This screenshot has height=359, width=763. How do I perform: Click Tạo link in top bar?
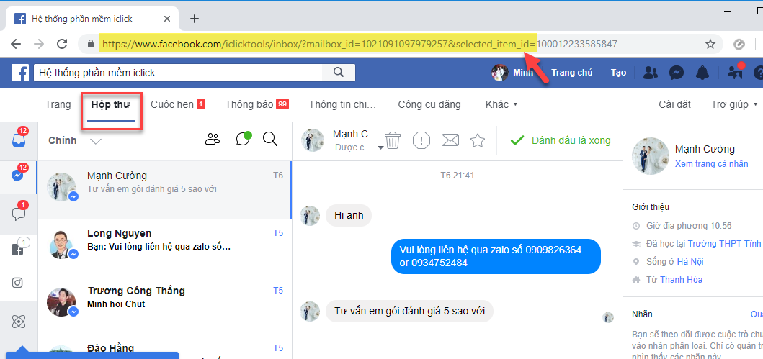pos(618,73)
